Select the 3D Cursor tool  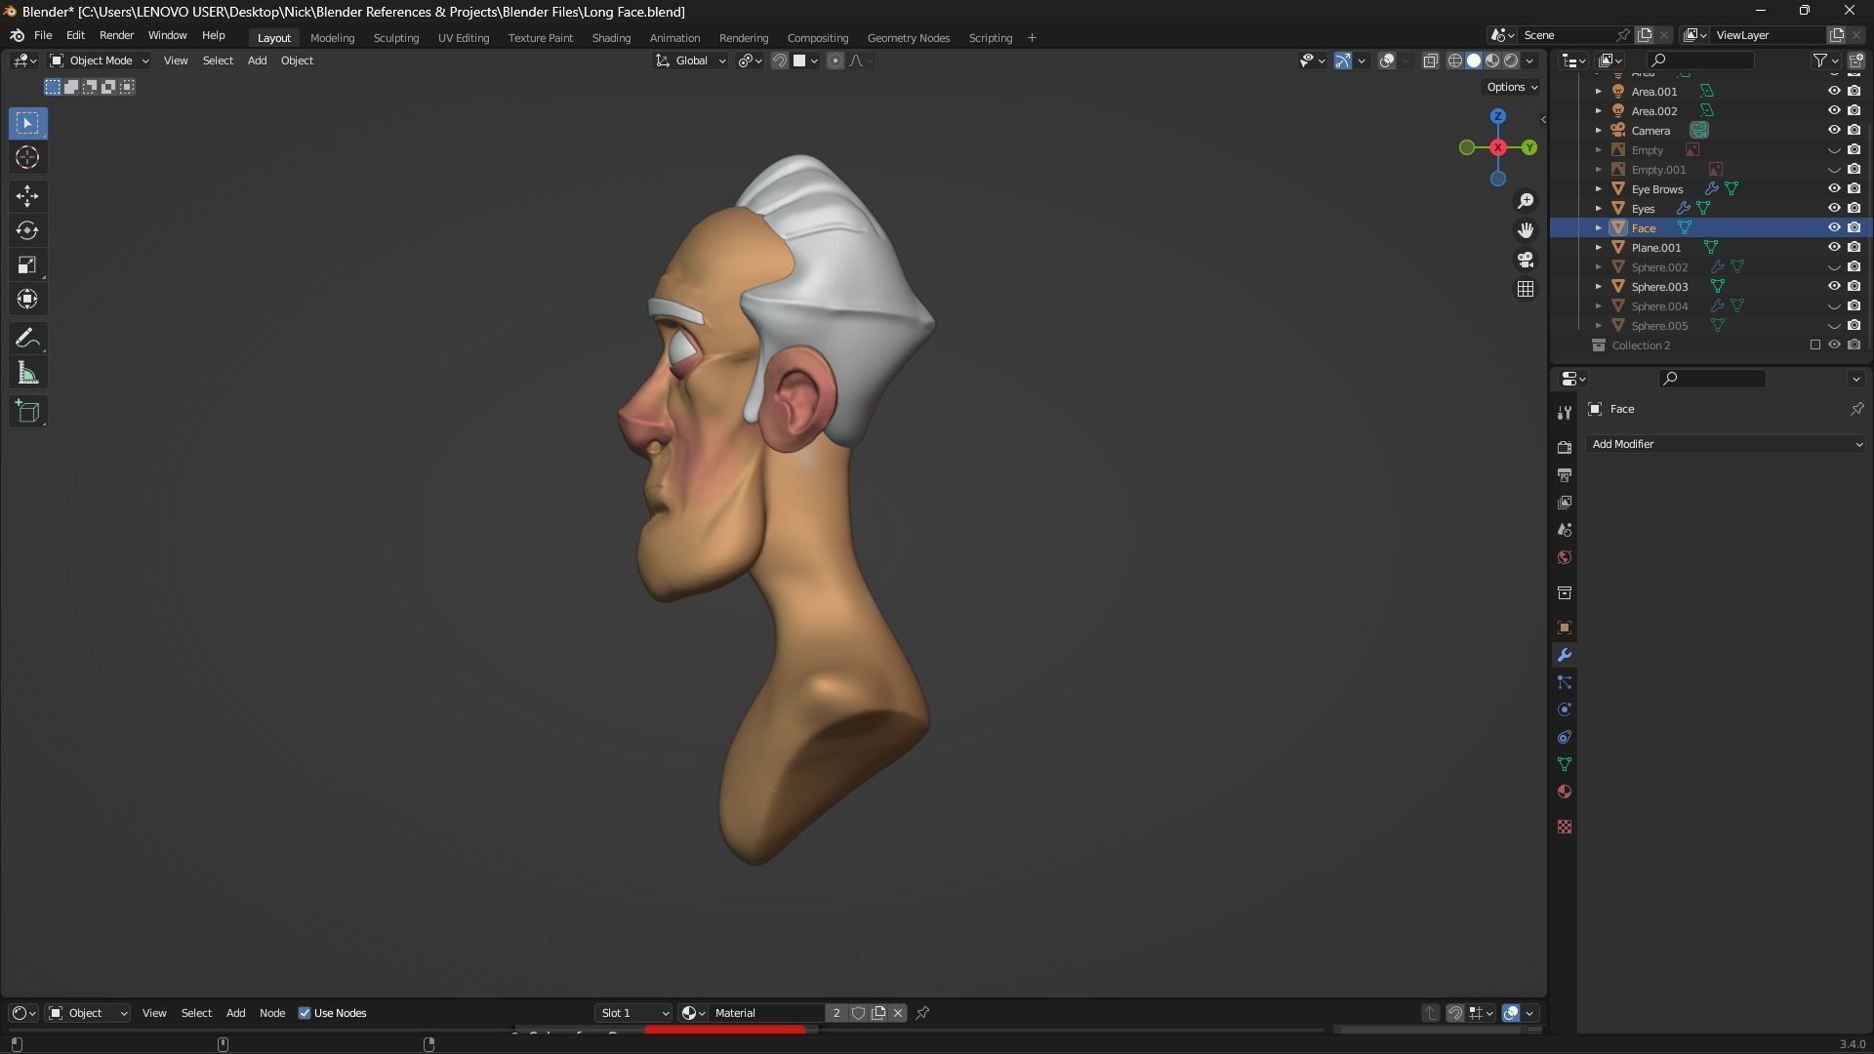[27, 158]
